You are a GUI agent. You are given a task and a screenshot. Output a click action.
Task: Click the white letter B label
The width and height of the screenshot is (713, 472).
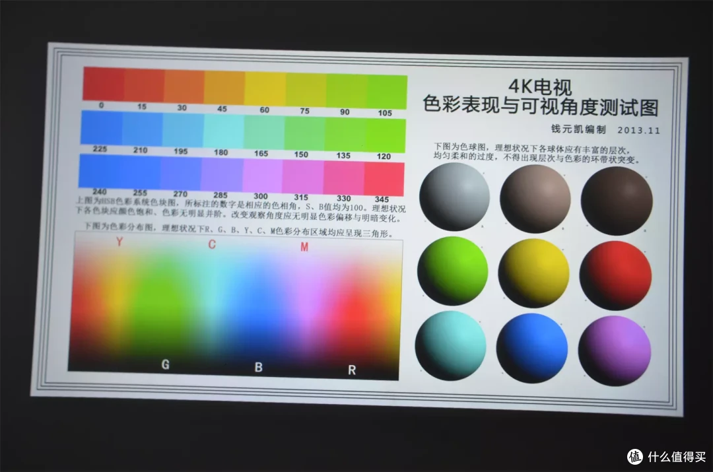pos(258,367)
